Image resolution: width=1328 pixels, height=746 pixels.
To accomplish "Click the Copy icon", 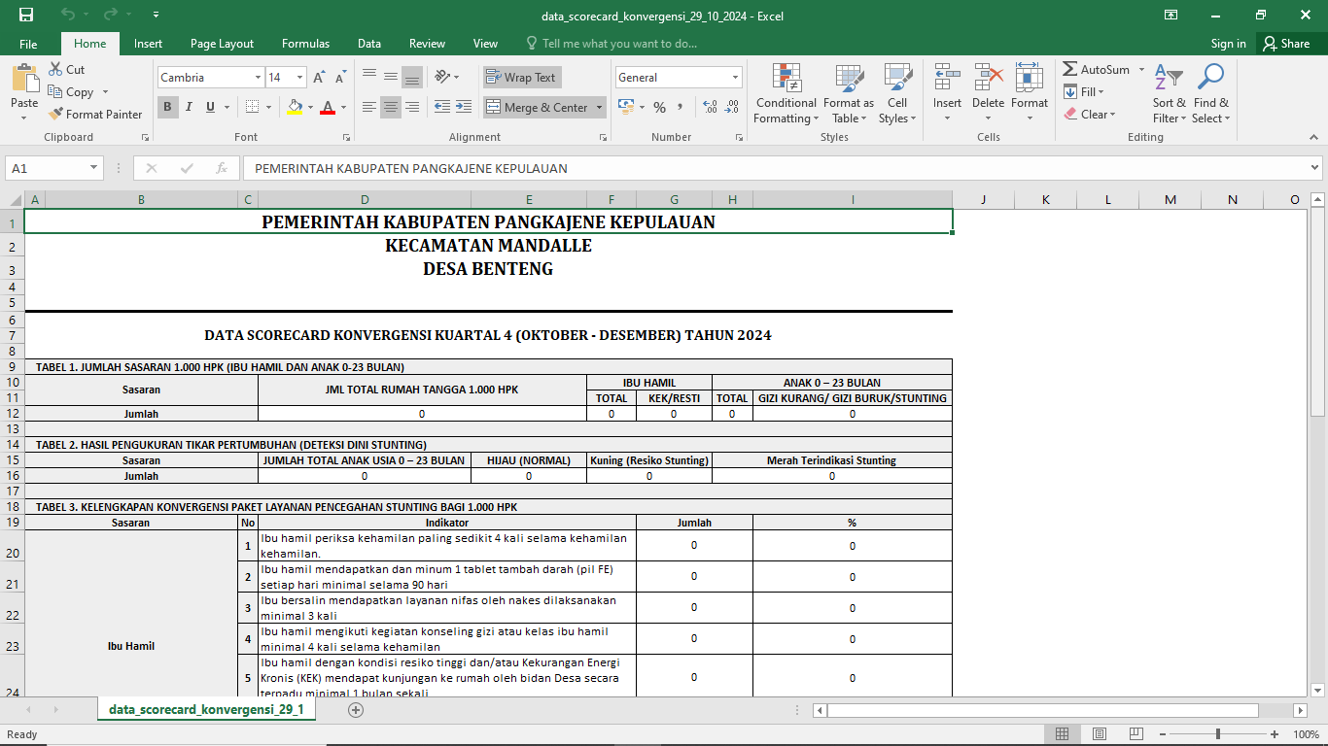I will 55,92.
